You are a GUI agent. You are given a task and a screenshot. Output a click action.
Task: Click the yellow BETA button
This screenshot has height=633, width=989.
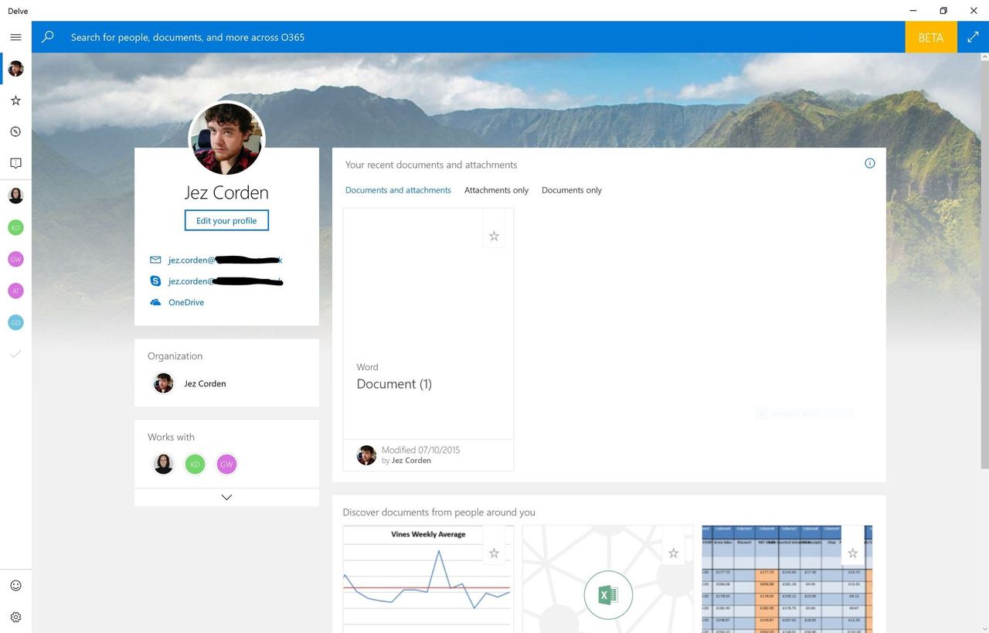point(931,37)
